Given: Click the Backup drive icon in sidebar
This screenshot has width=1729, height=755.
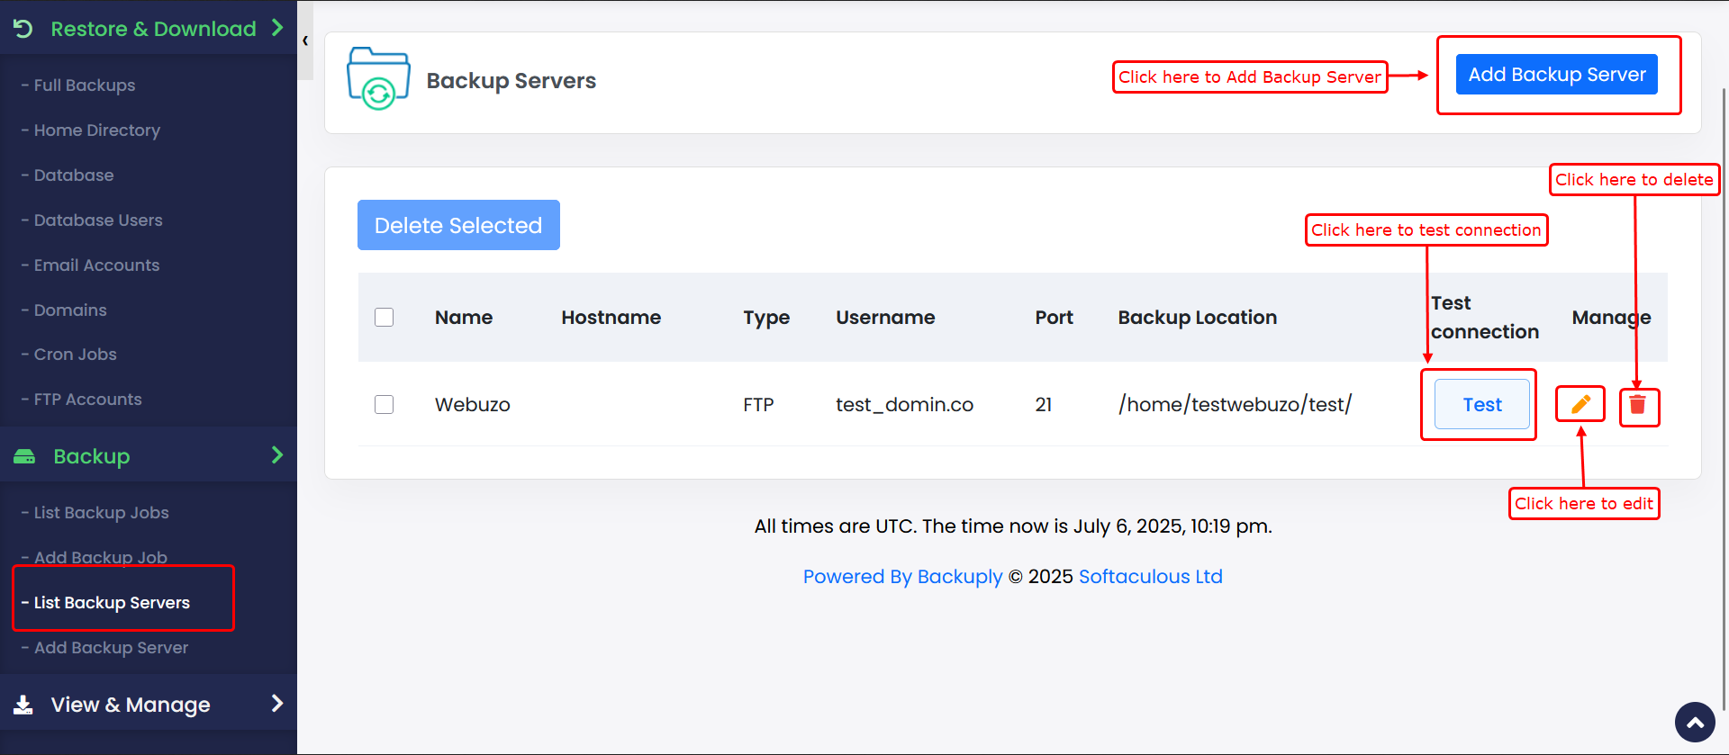Looking at the screenshot, I should coord(24,456).
